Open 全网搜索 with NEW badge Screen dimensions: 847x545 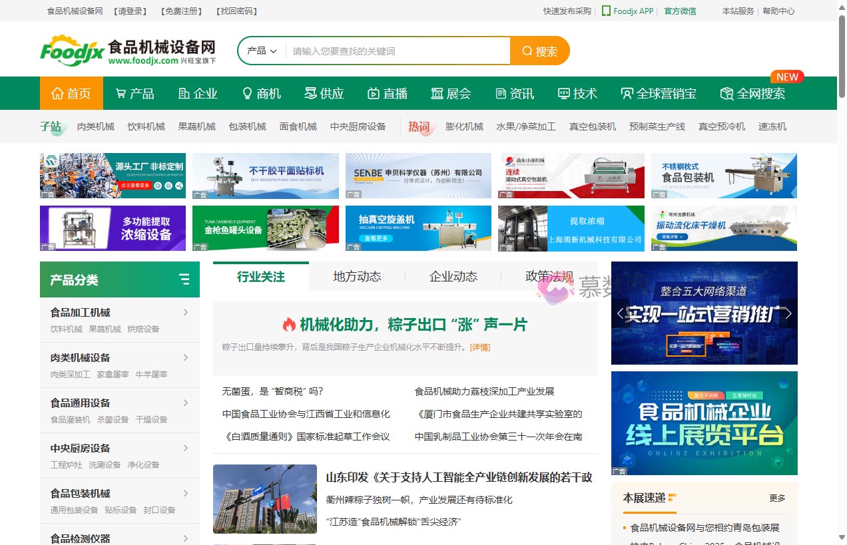click(x=752, y=94)
